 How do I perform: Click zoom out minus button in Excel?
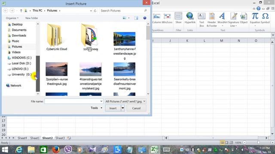click(244, 142)
